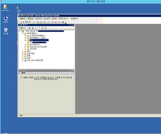Select the 서버 개체 folder
This screenshot has height=134, width=161.
click(x=30, y=53)
